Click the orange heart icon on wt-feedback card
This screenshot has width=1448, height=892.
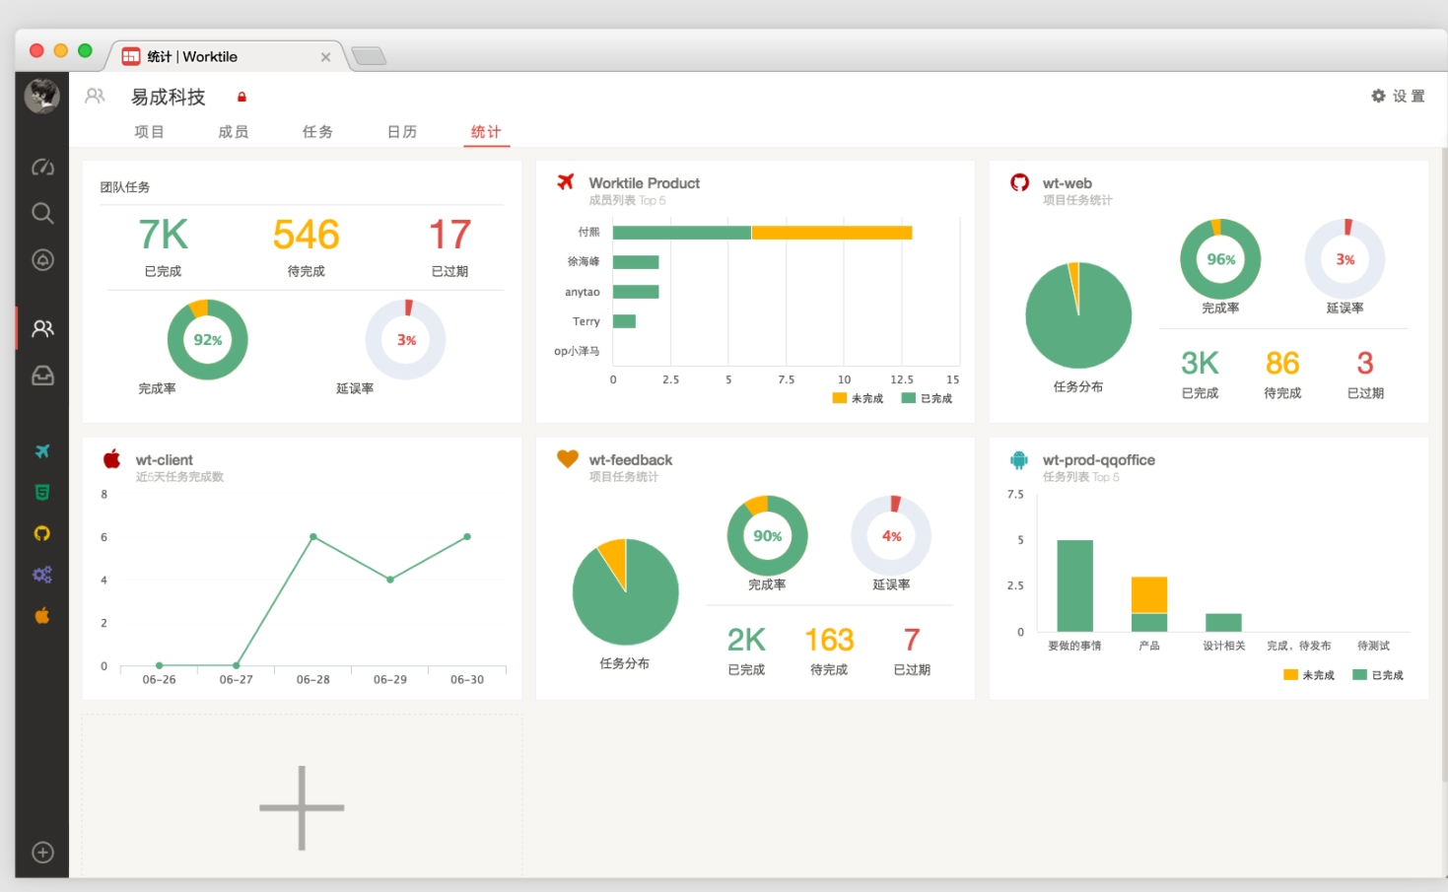point(567,458)
